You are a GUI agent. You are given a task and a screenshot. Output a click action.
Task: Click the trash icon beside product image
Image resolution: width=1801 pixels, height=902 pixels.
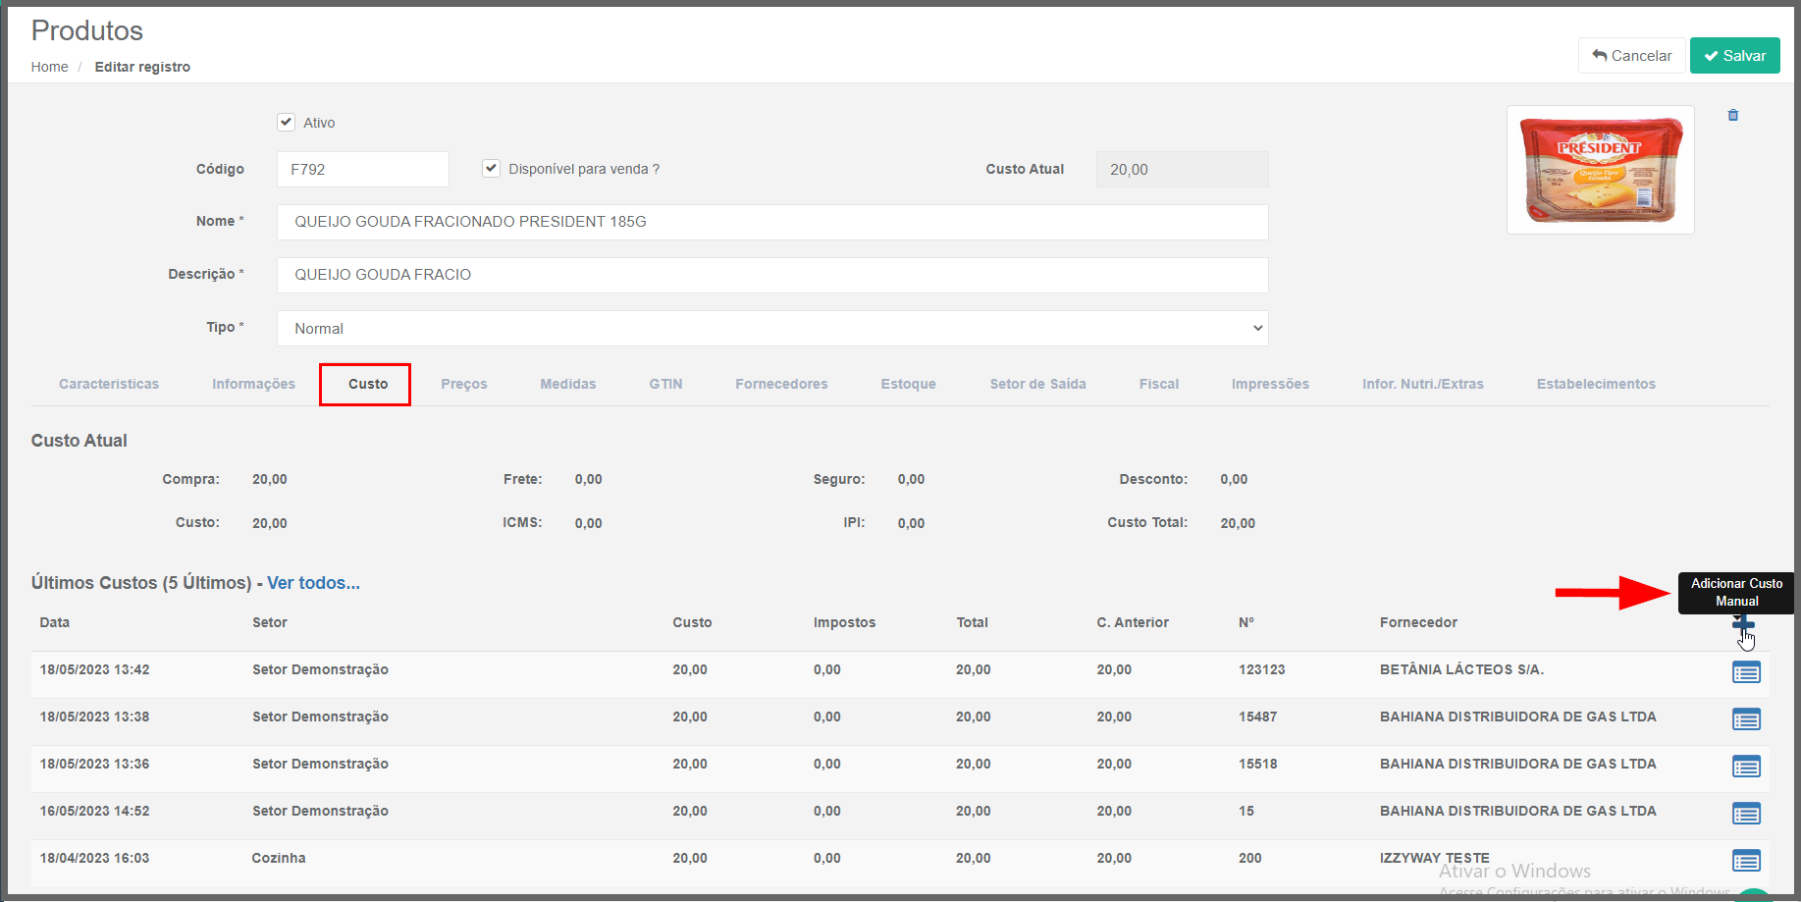coord(1732,116)
